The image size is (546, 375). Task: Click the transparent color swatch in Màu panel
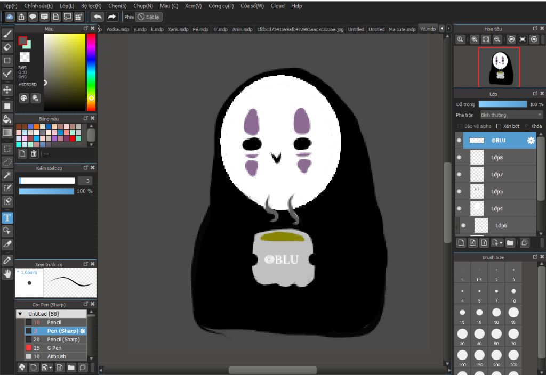click(25, 56)
